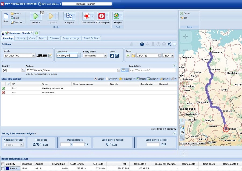Open the Cost profile dropdown
This screenshot has width=242, height=171.
tap(79, 55)
